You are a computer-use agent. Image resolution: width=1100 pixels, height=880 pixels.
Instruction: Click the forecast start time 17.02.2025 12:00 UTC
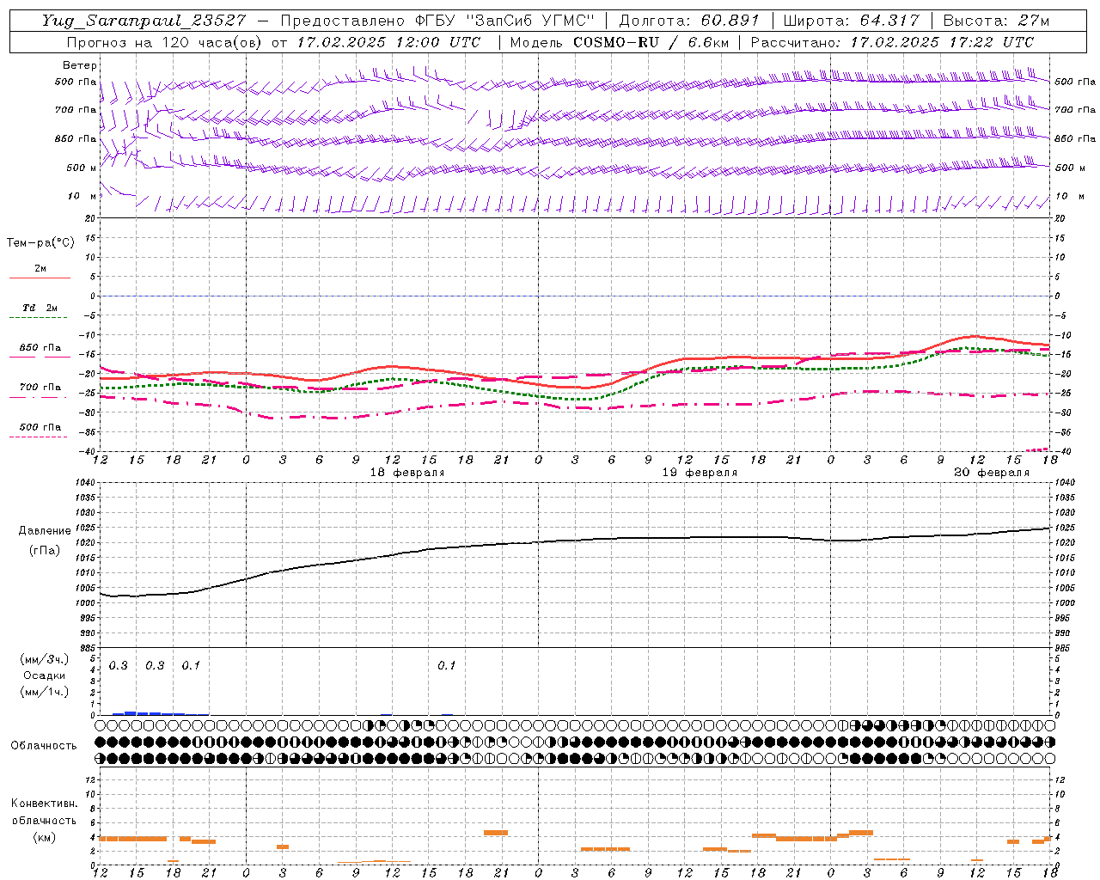point(388,42)
